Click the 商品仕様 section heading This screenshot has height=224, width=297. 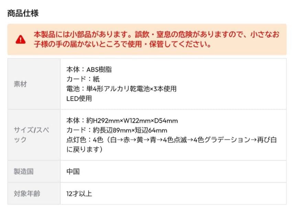23,13
